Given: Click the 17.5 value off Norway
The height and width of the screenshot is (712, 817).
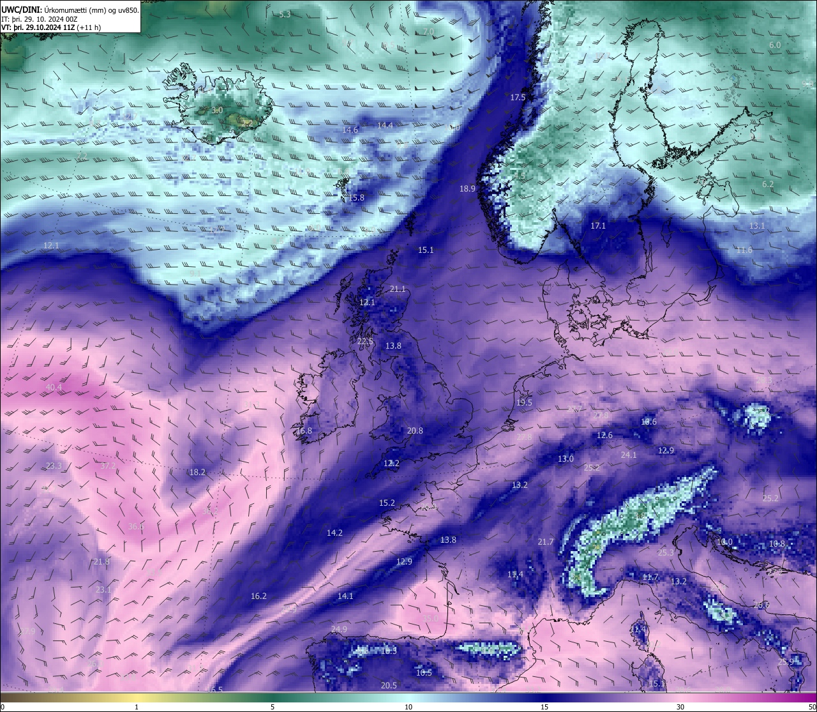Looking at the screenshot, I should tap(518, 98).
